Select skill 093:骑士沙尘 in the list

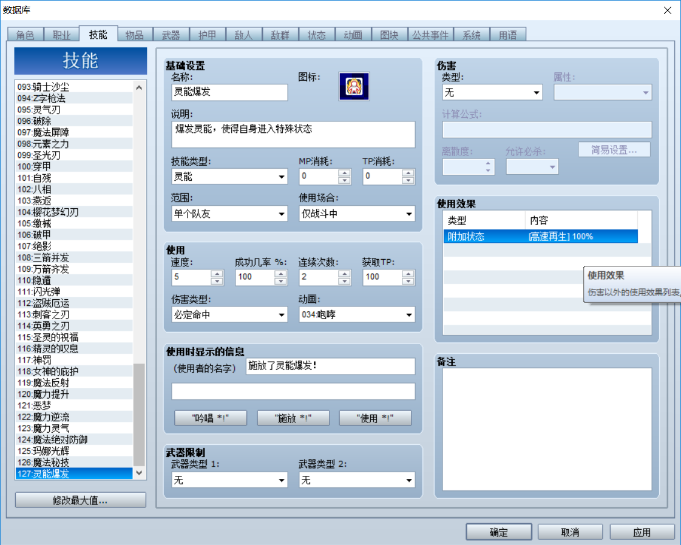click(x=74, y=87)
